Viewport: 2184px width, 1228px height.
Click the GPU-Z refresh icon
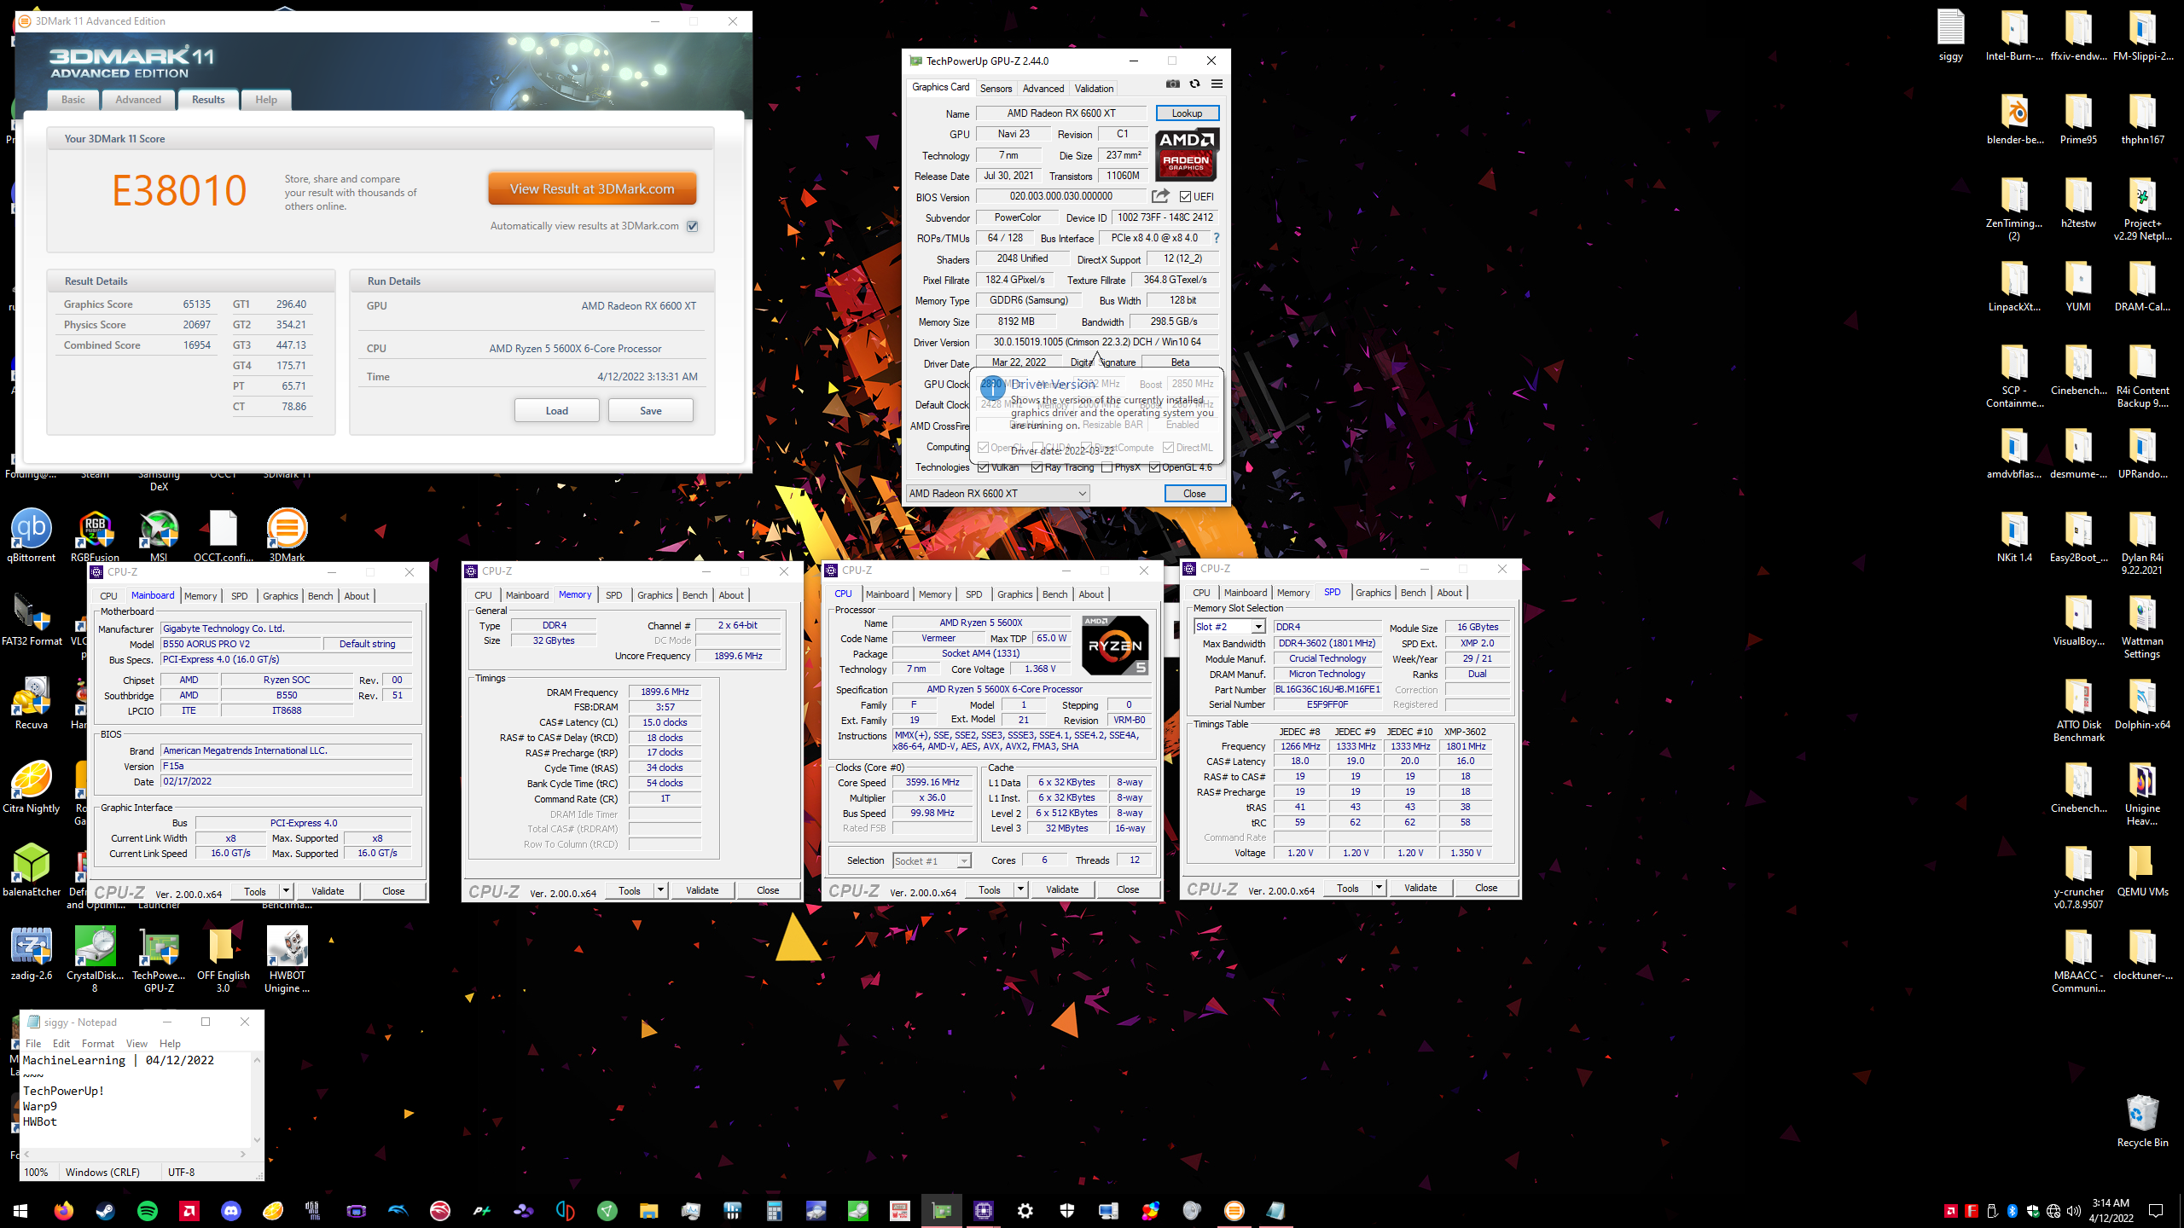point(1194,84)
